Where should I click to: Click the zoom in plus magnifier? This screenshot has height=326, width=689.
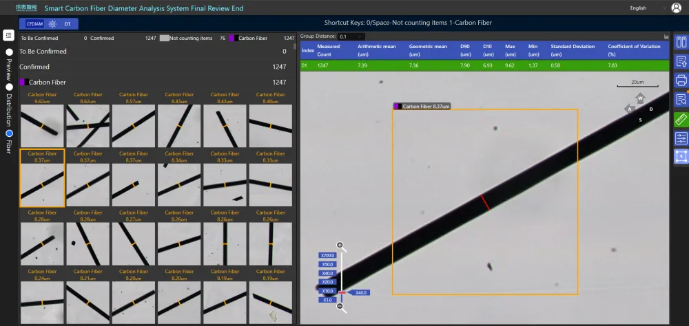[x=340, y=246]
